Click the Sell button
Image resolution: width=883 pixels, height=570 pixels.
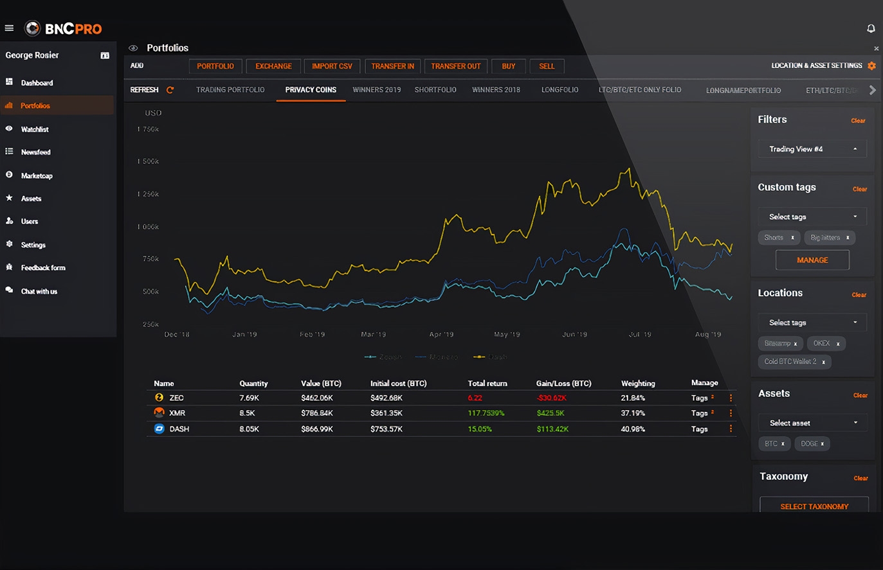pos(547,66)
